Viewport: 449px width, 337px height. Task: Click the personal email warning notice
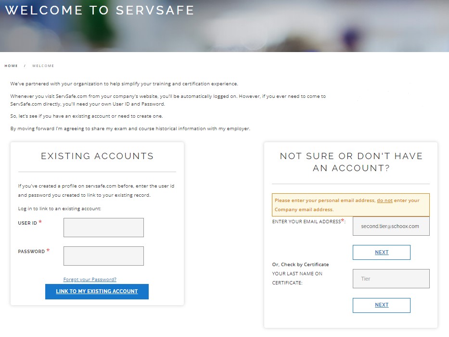pyautogui.click(x=350, y=205)
